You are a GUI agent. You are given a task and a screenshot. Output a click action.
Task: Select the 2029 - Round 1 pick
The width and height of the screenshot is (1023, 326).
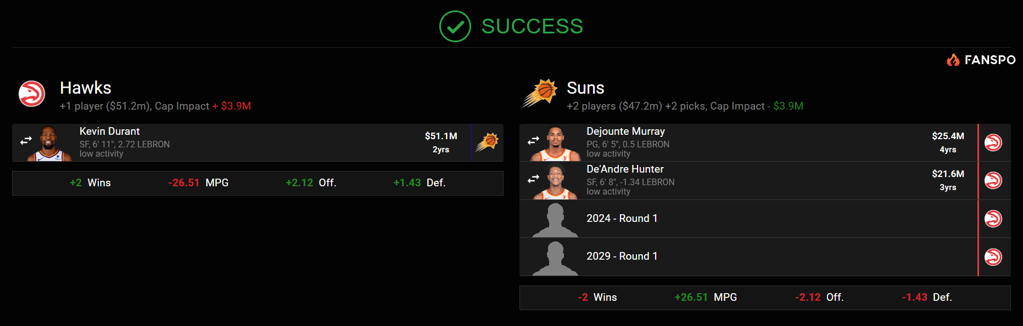point(622,256)
